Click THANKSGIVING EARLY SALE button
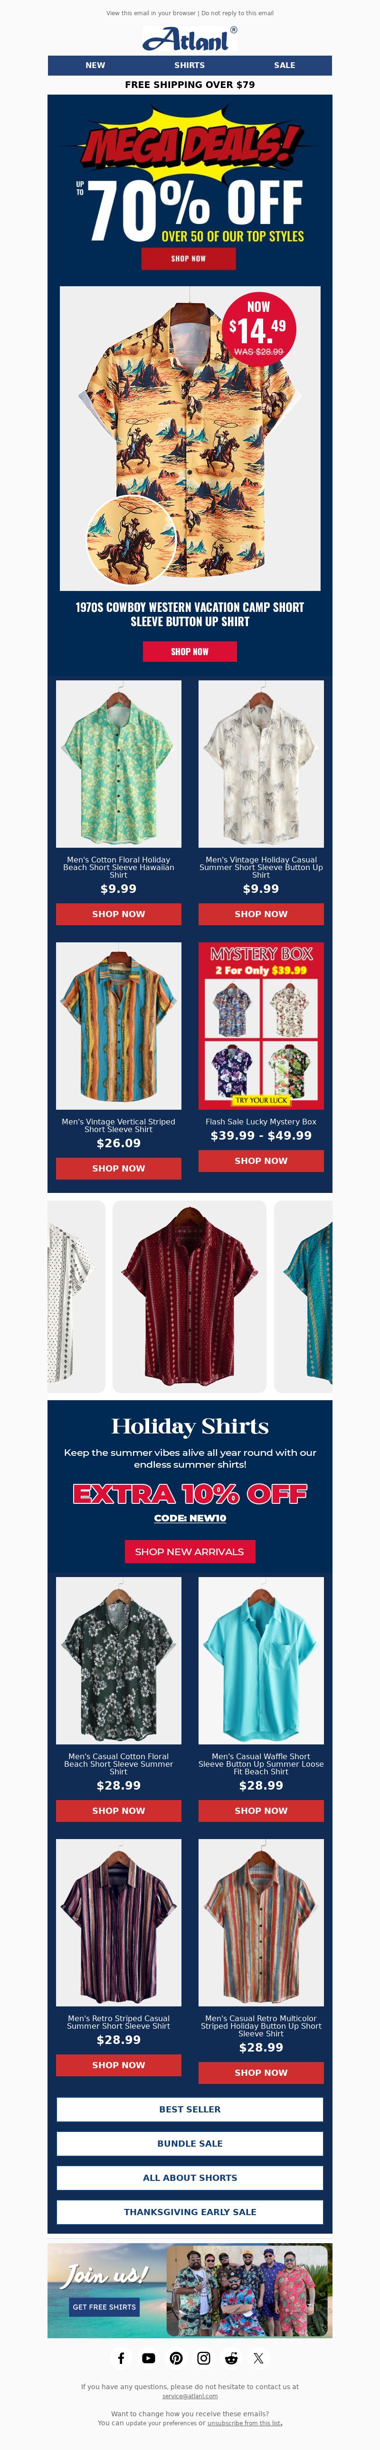 coord(190,2212)
